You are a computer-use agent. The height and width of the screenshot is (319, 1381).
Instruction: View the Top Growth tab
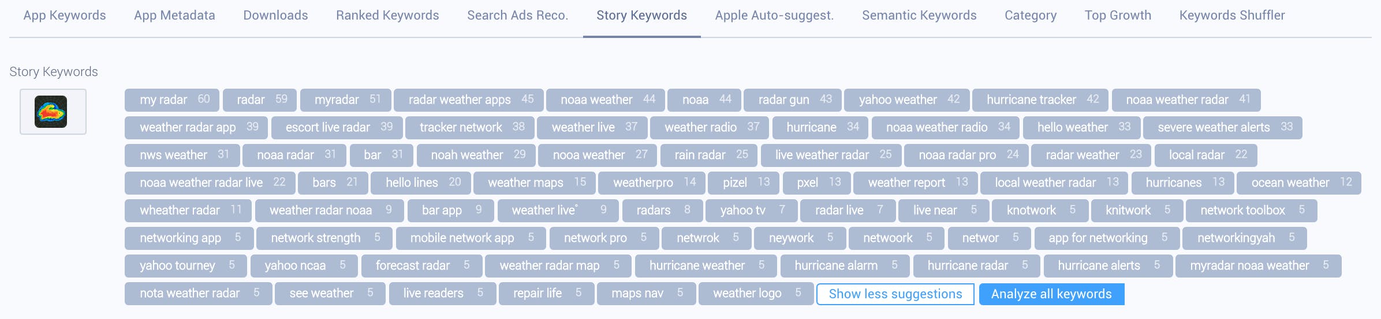coord(1118,16)
